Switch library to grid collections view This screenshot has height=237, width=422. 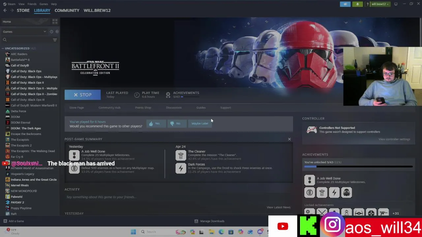[x=55, y=21]
